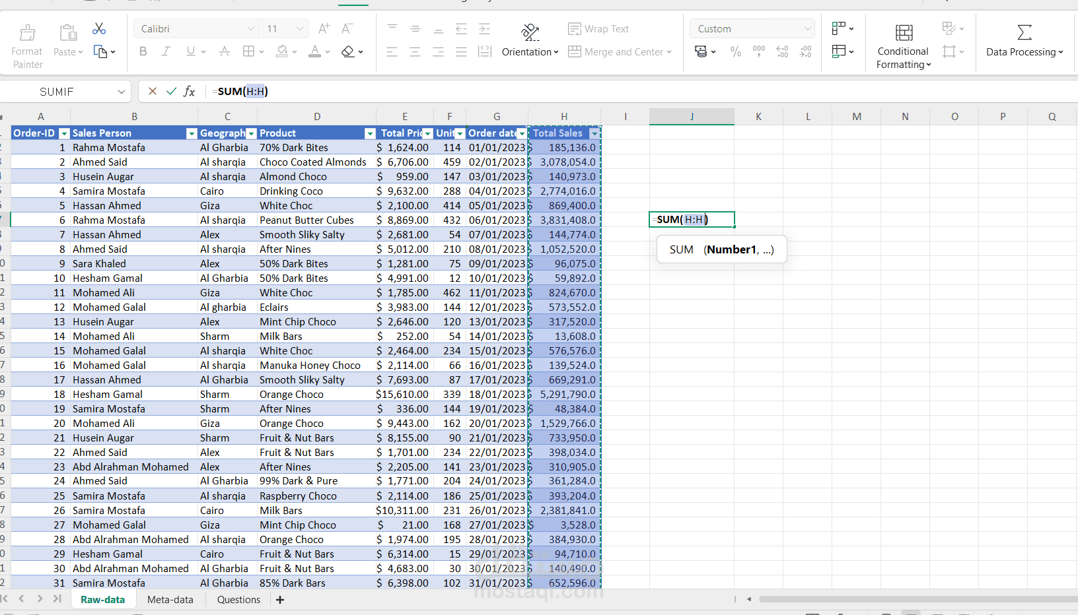Open the Custom number format dropdown
Image resolution: width=1078 pixels, height=615 pixels.
coord(752,28)
